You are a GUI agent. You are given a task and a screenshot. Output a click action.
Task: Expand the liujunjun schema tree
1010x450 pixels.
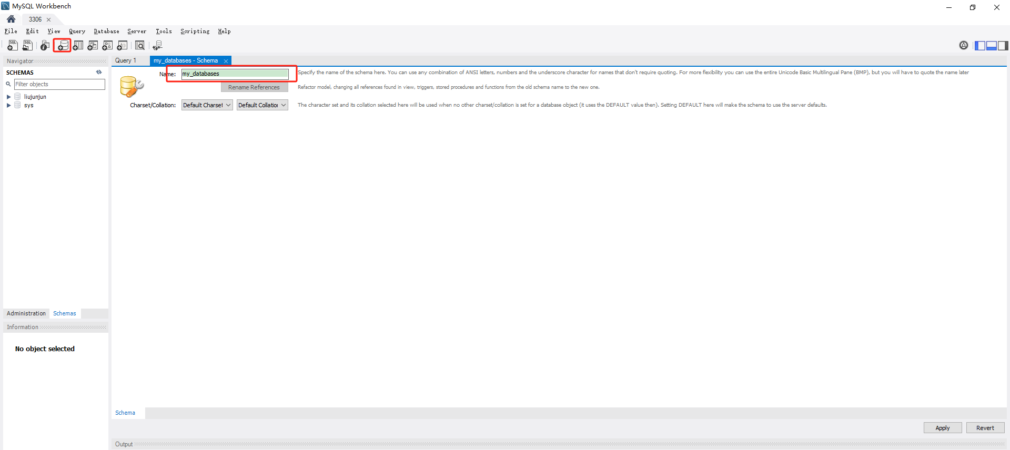click(8, 97)
